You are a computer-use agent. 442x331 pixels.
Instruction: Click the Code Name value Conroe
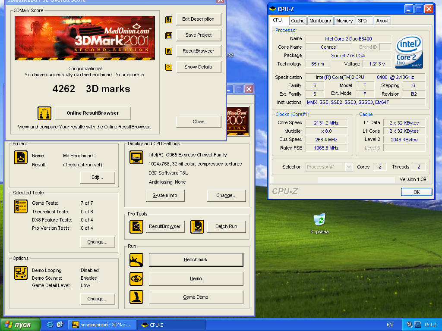tap(328, 47)
